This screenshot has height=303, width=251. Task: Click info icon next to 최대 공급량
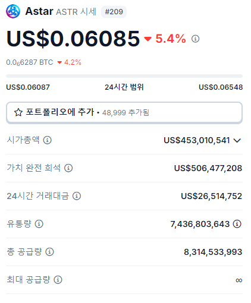(58, 280)
